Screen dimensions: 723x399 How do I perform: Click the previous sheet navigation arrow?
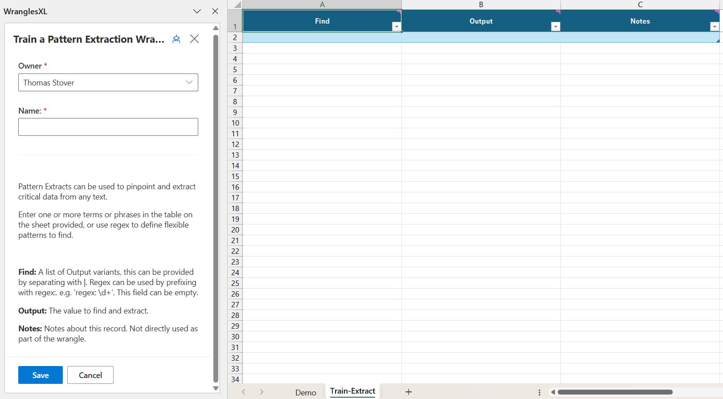click(x=244, y=392)
